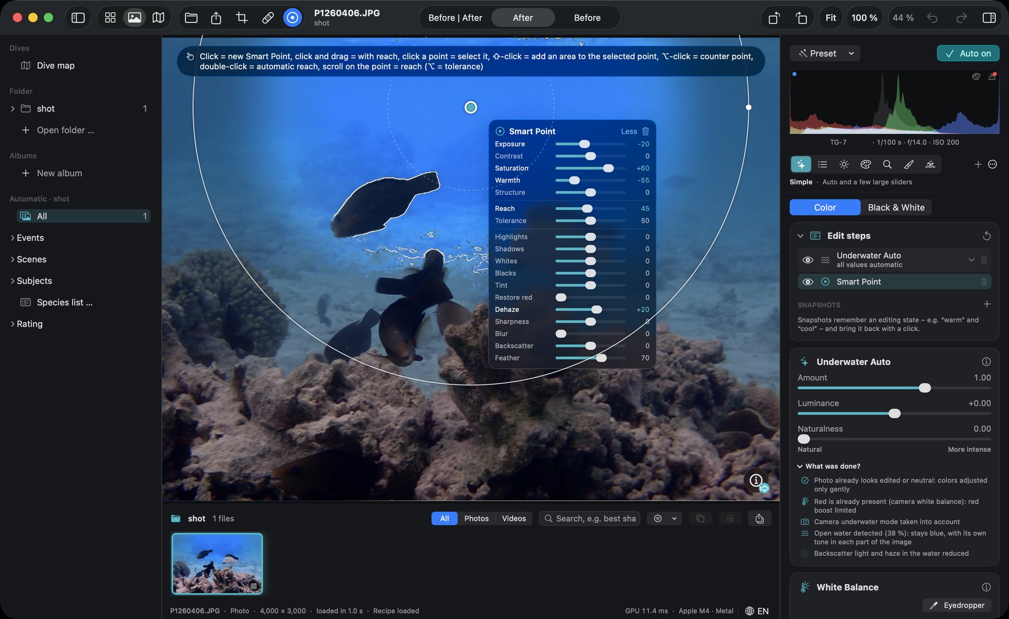Expand the Subjects section
The width and height of the screenshot is (1009, 619).
(13, 281)
